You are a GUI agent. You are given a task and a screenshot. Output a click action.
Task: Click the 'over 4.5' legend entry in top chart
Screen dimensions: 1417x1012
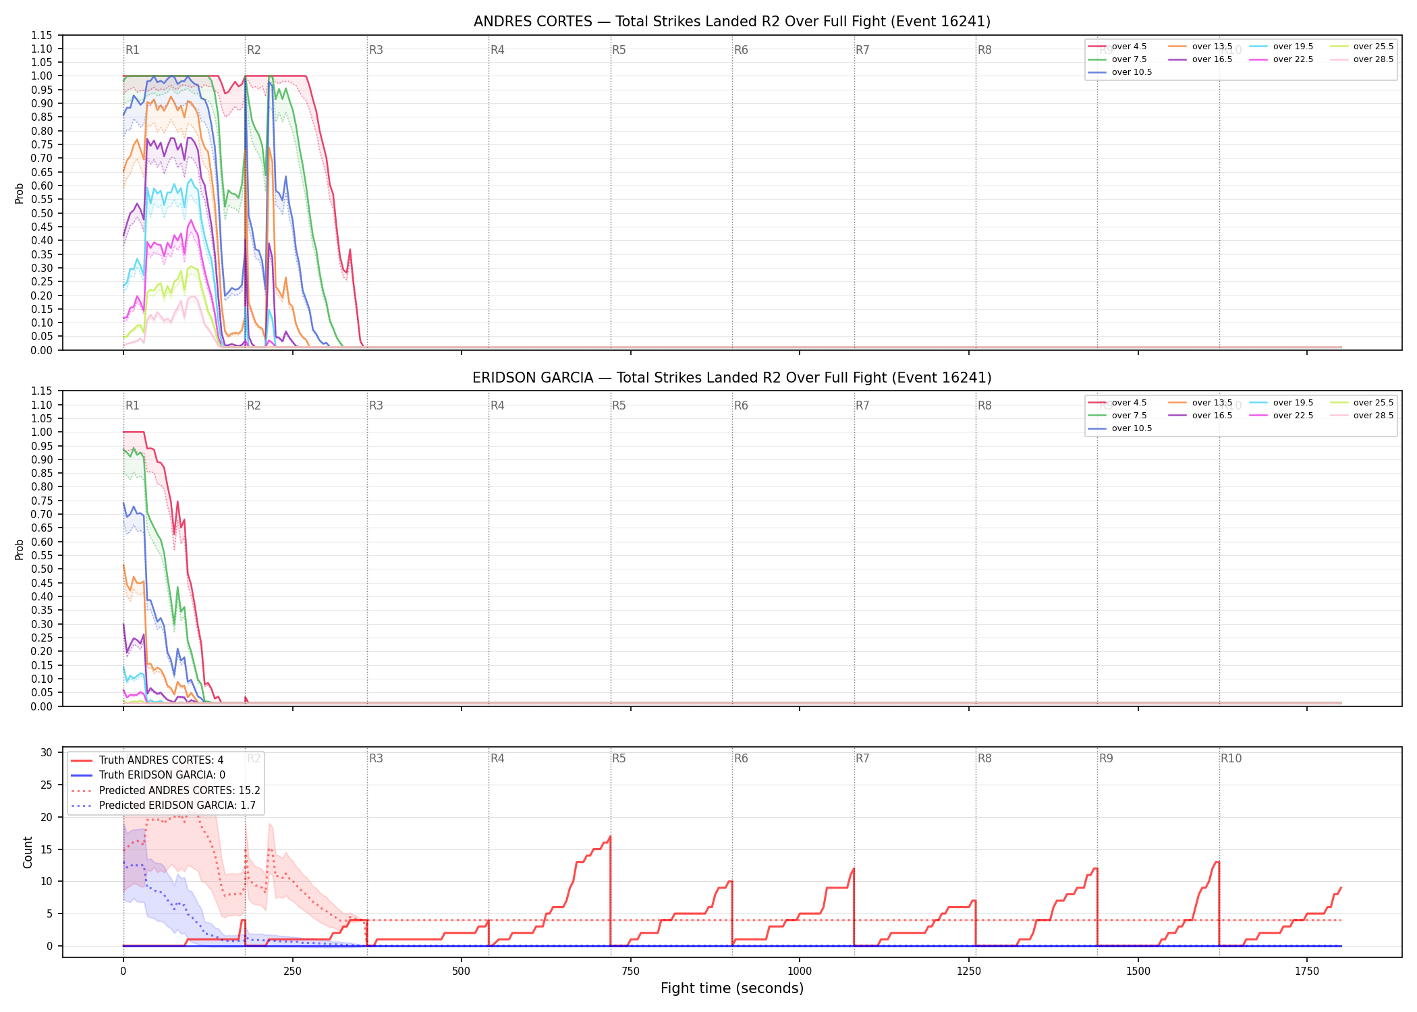click(1117, 47)
